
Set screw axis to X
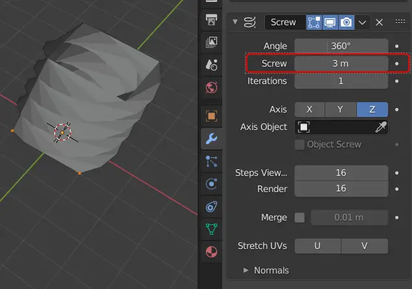pyautogui.click(x=310, y=109)
